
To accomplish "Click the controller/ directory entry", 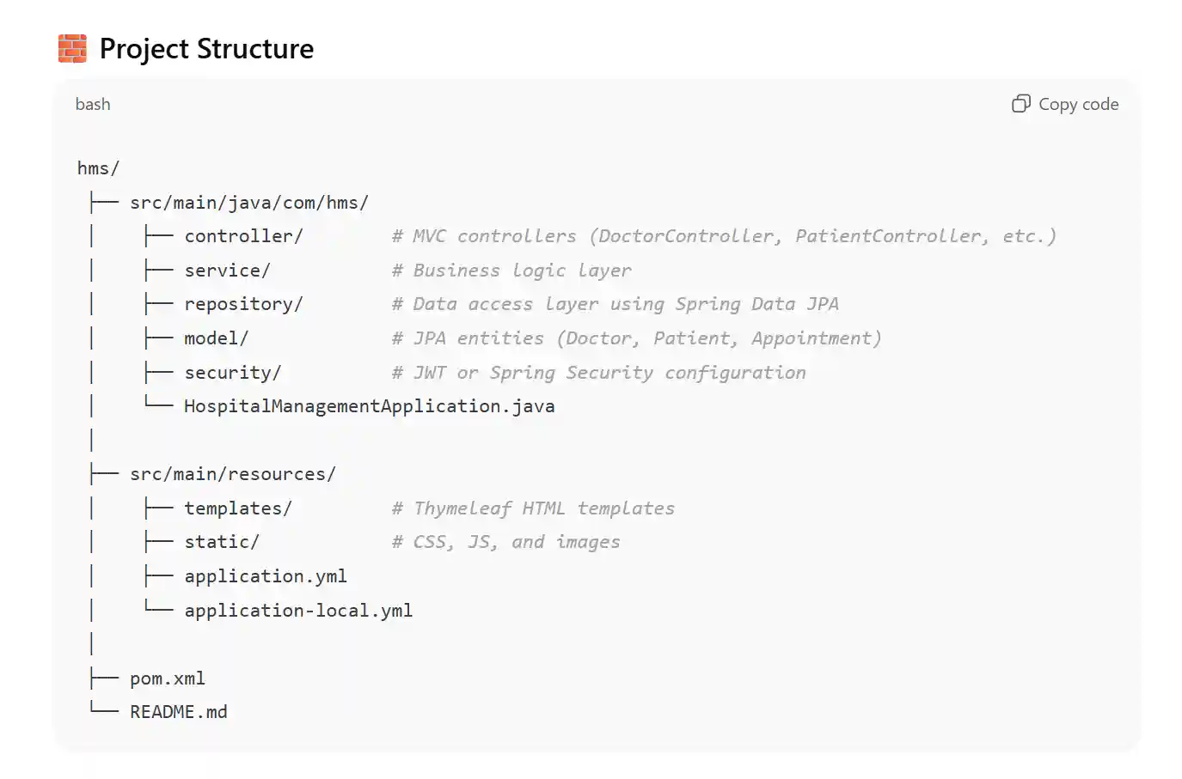I will point(243,236).
